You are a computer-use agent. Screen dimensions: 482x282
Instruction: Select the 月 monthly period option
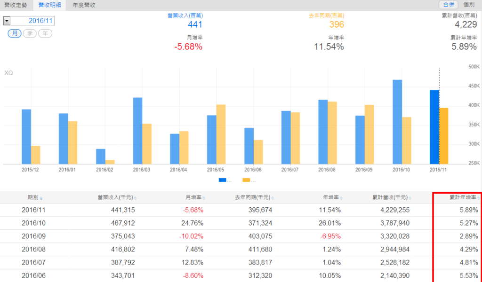(x=15, y=33)
